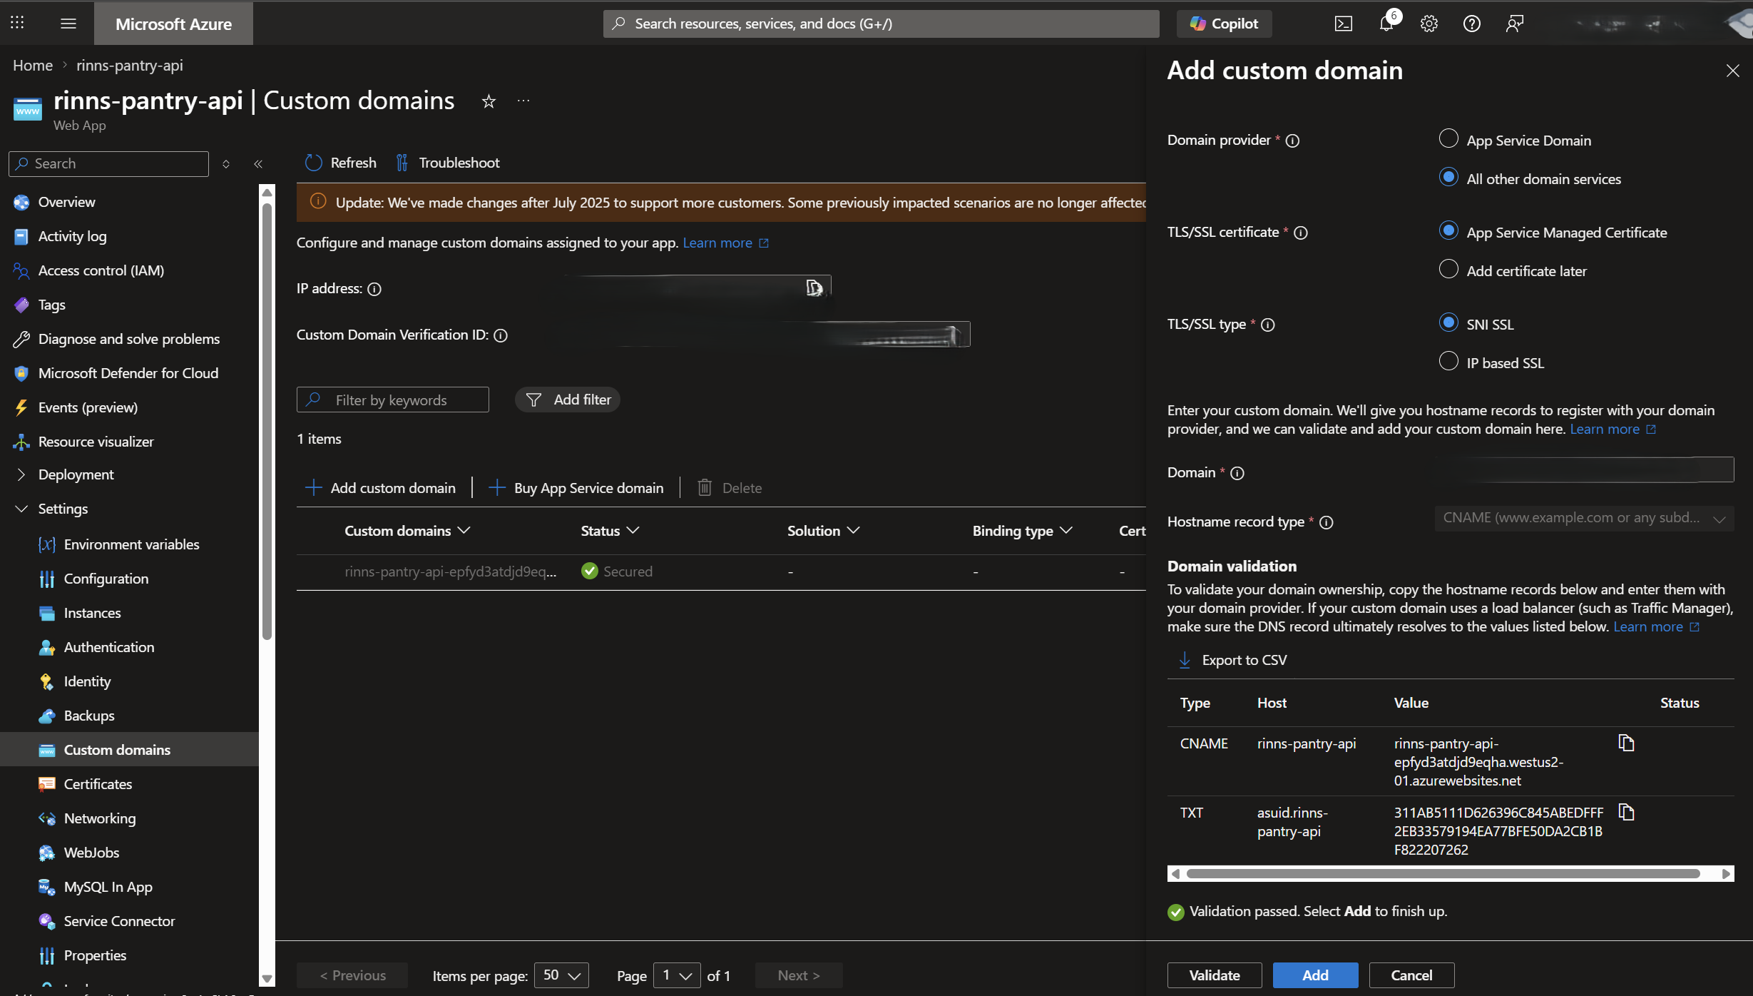
Task: Collapse the left sidebar with double chevron
Action: (x=258, y=163)
